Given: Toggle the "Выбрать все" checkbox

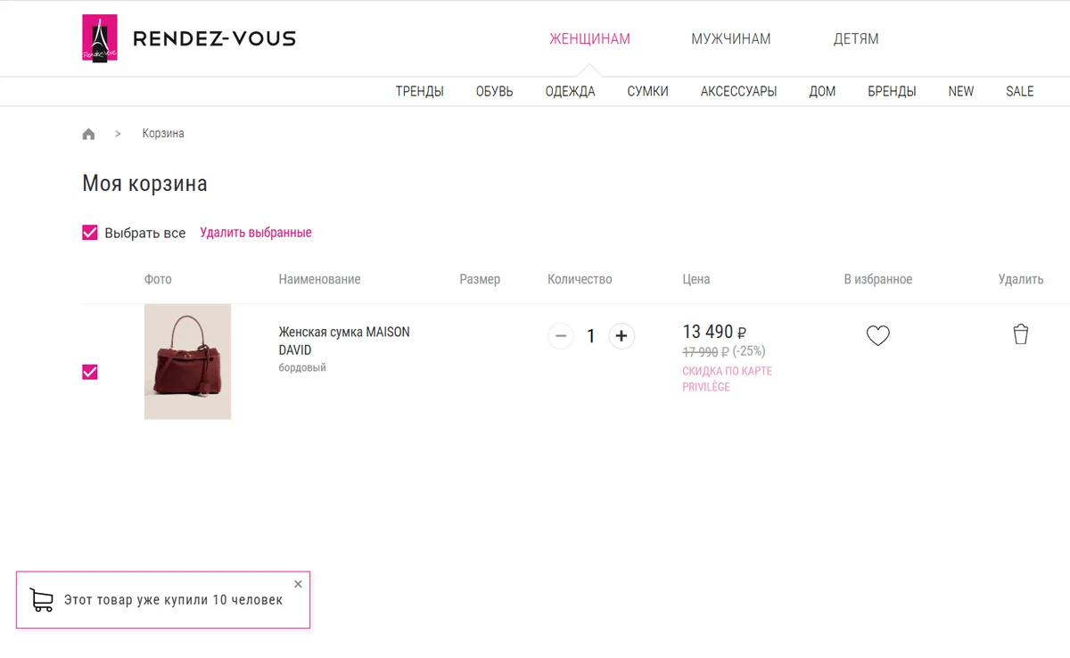Looking at the screenshot, I should [90, 233].
